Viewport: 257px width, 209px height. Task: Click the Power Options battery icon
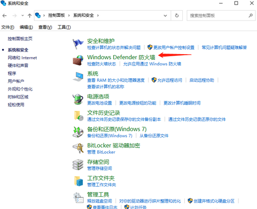tap(78, 99)
